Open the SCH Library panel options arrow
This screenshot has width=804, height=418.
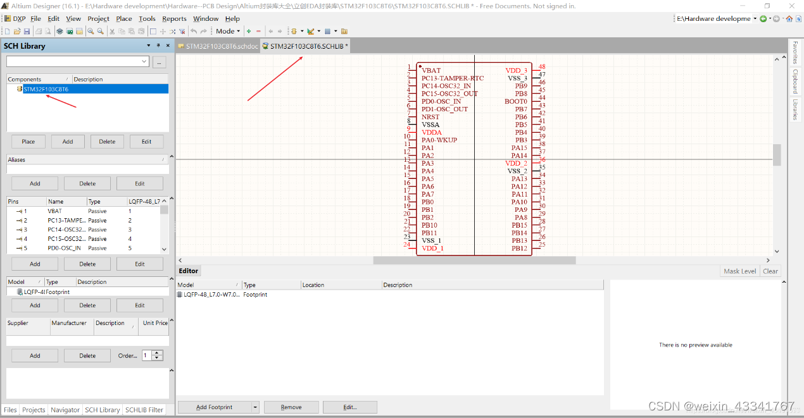(x=149, y=46)
